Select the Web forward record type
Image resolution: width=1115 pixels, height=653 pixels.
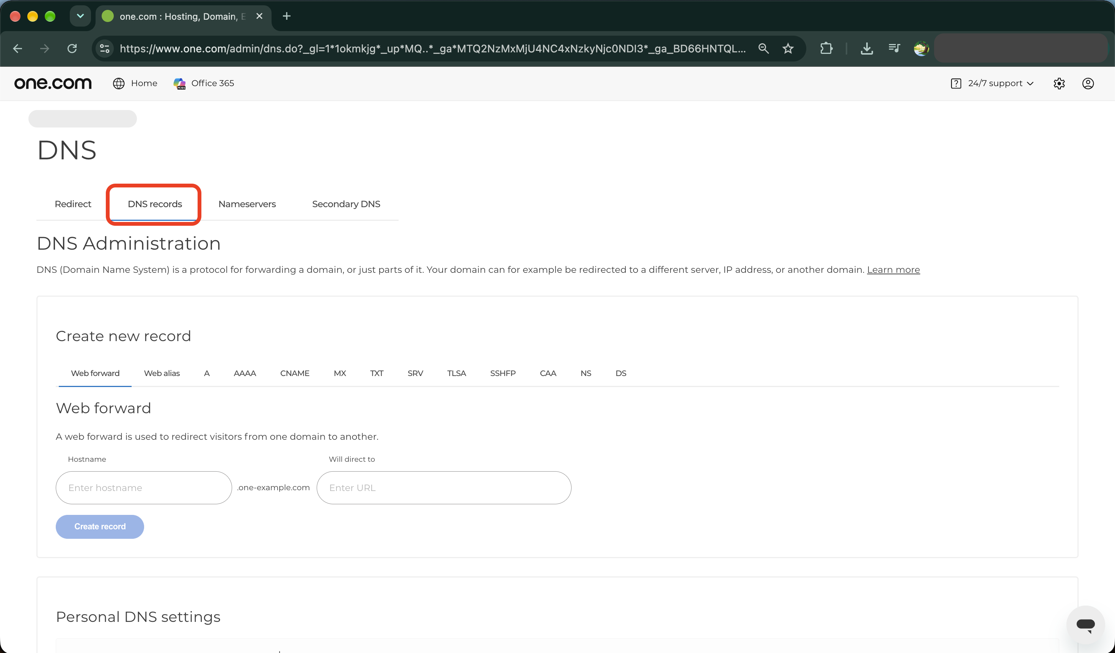tap(95, 373)
